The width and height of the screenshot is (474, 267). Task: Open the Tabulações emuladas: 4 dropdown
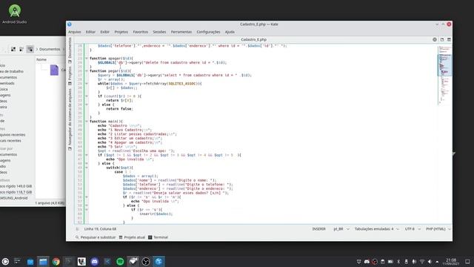pyautogui.click(x=377, y=229)
